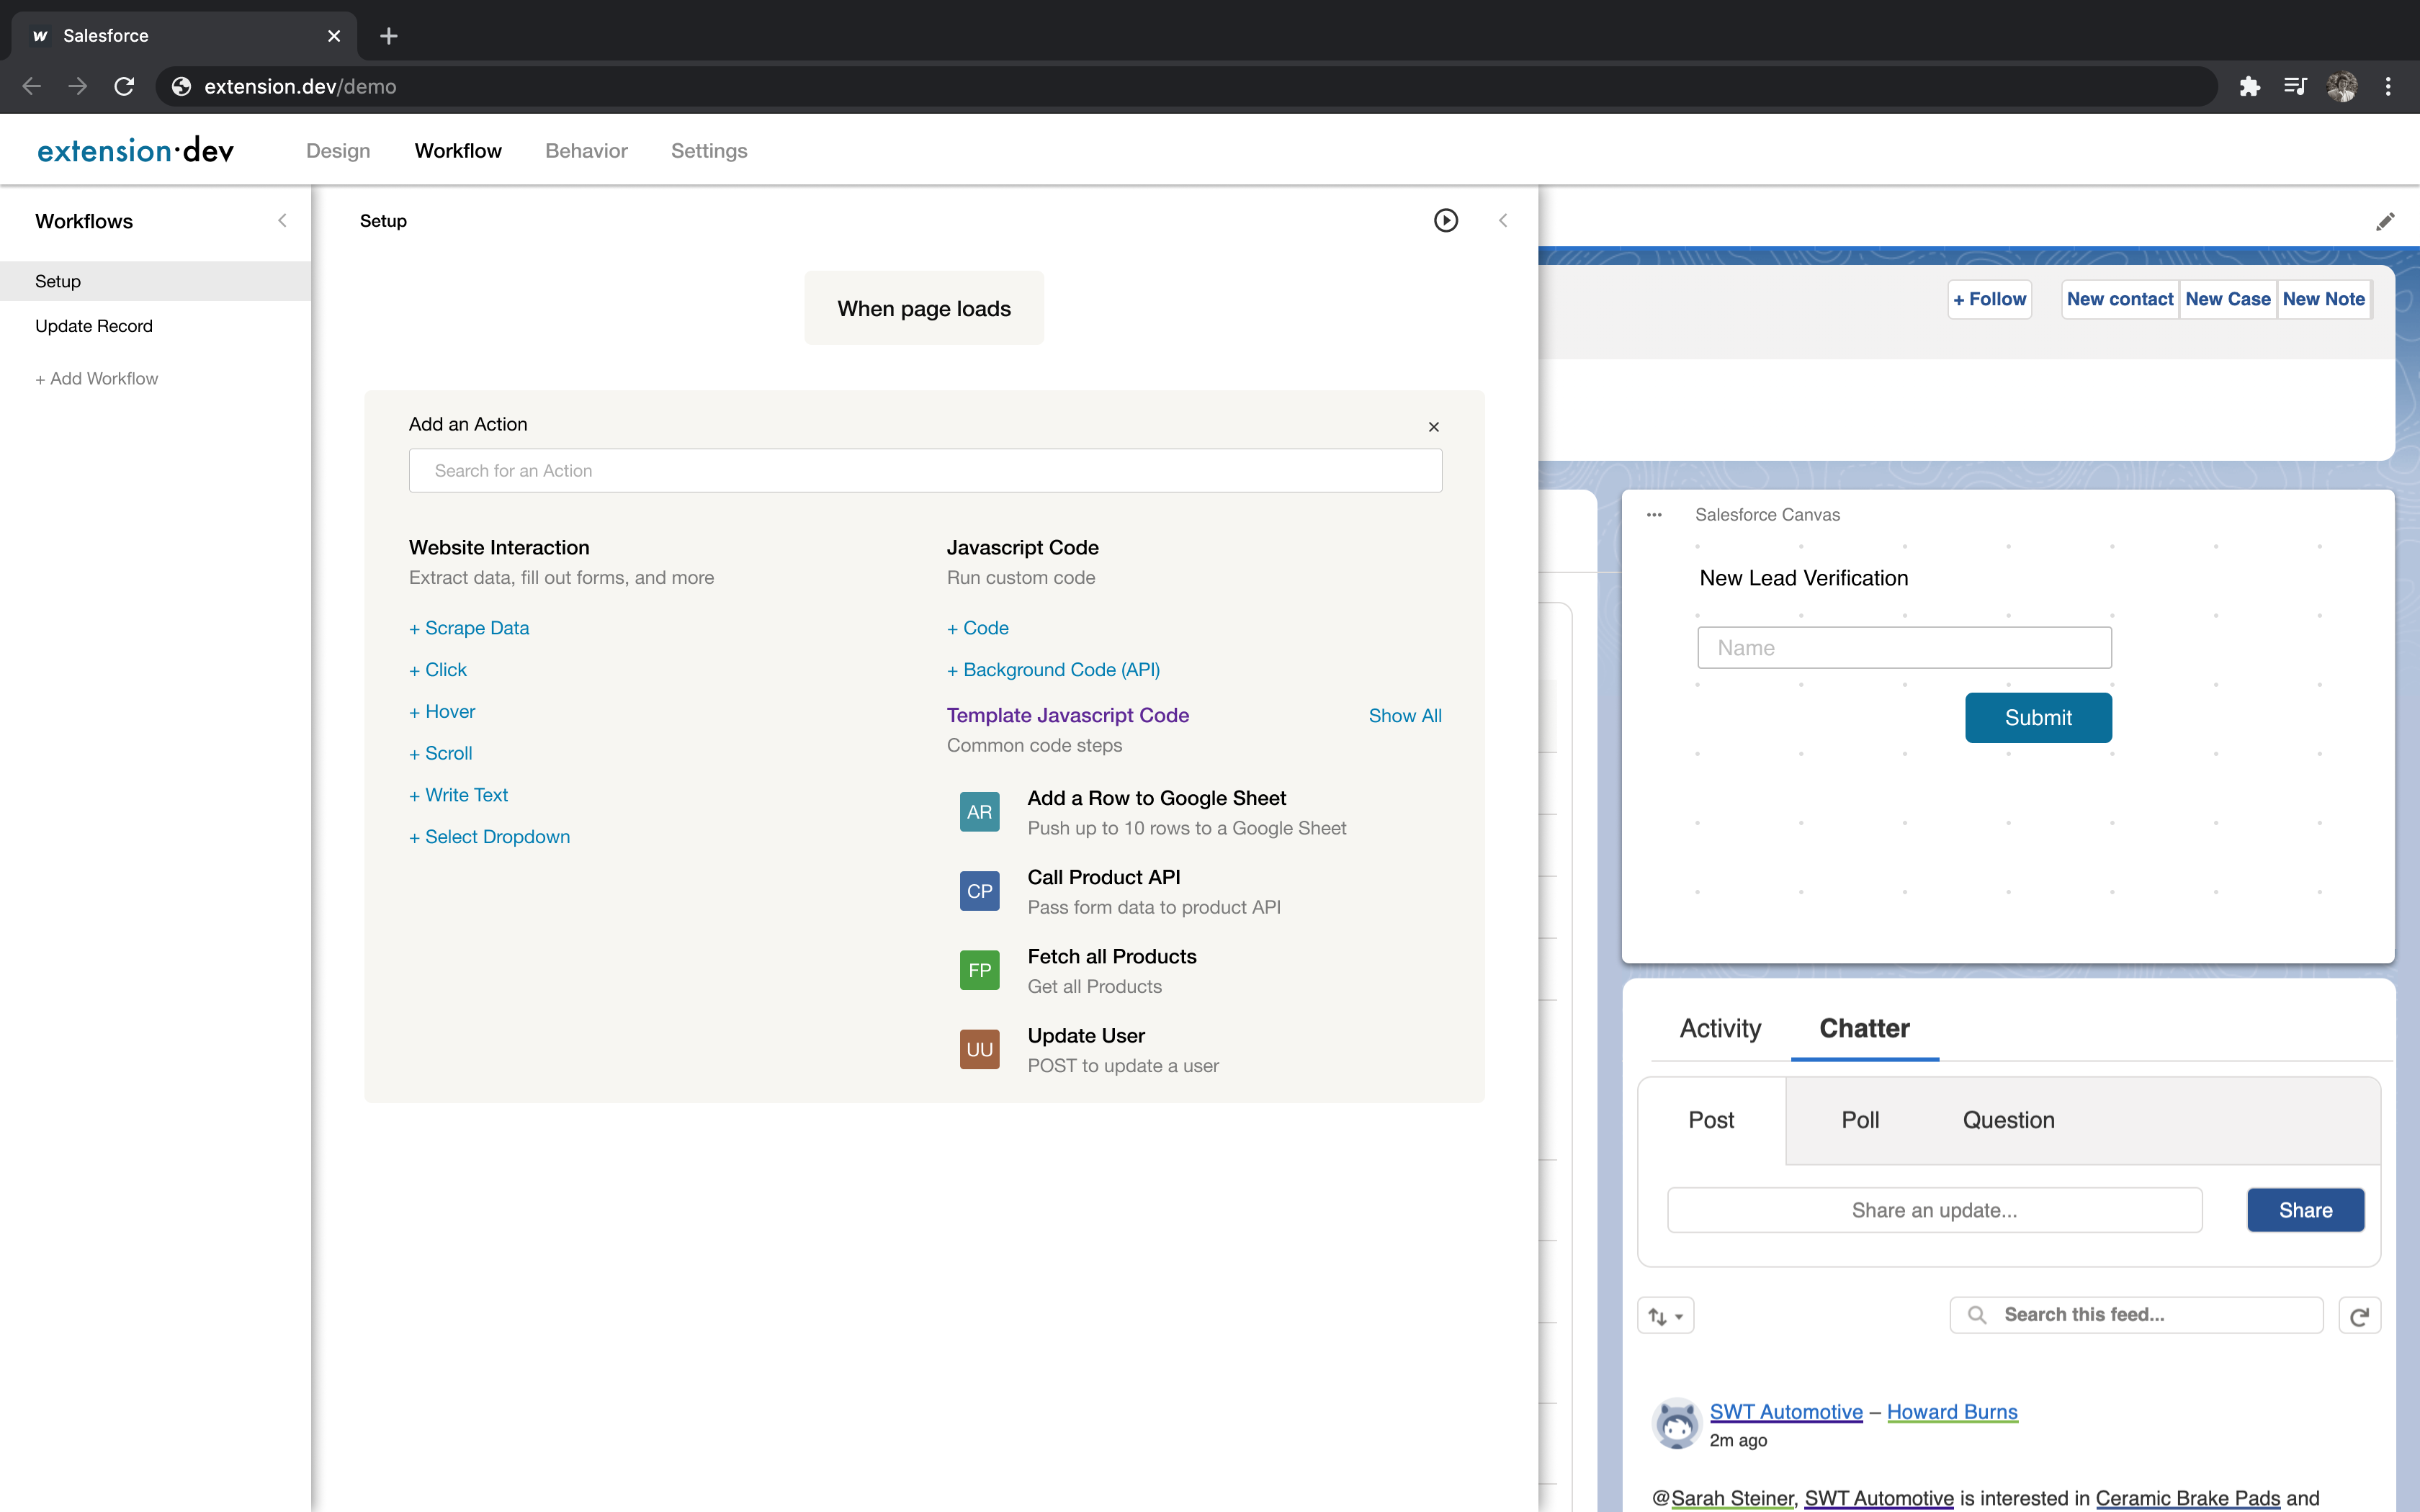Select the Update User template icon
Image resolution: width=2420 pixels, height=1512 pixels.
[x=979, y=1048]
